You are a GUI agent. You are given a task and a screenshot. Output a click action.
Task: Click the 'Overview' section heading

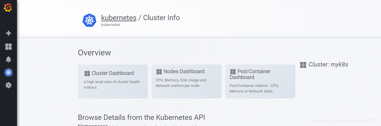[x=94, y=52]
